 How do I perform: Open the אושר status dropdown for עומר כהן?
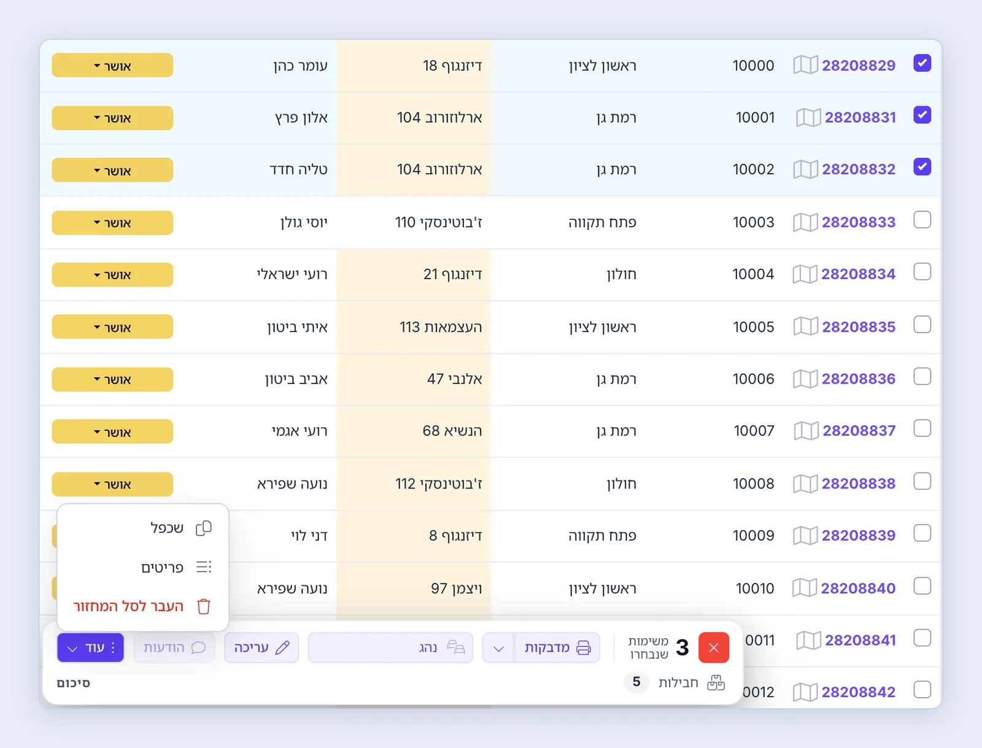(112, 66)
